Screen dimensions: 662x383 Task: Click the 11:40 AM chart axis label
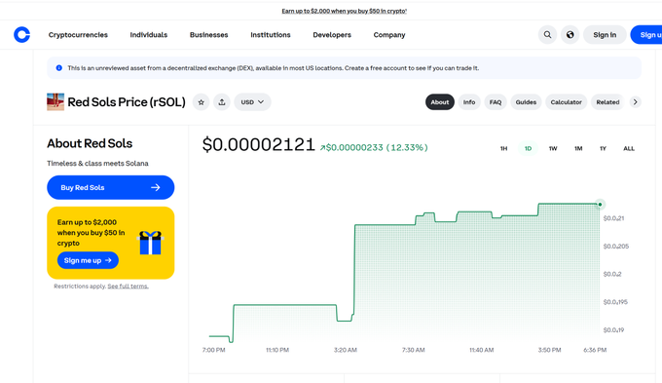coord(481,350)
